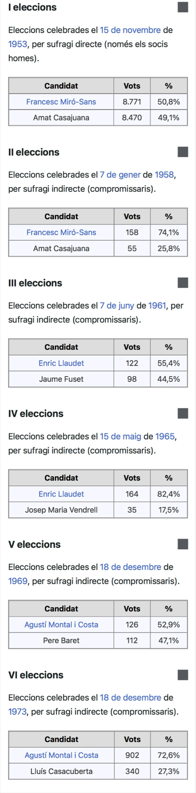Click the edit icon beside III eleccions
The image size is (196, 793).
point(183,283)
